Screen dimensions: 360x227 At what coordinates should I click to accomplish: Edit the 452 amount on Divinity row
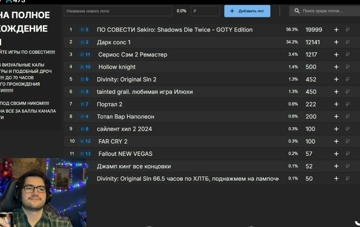[311, 79]
